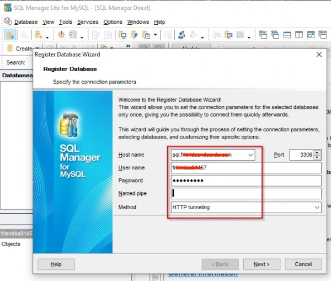
Task: Open the Options menu
Action: [113, 22]
